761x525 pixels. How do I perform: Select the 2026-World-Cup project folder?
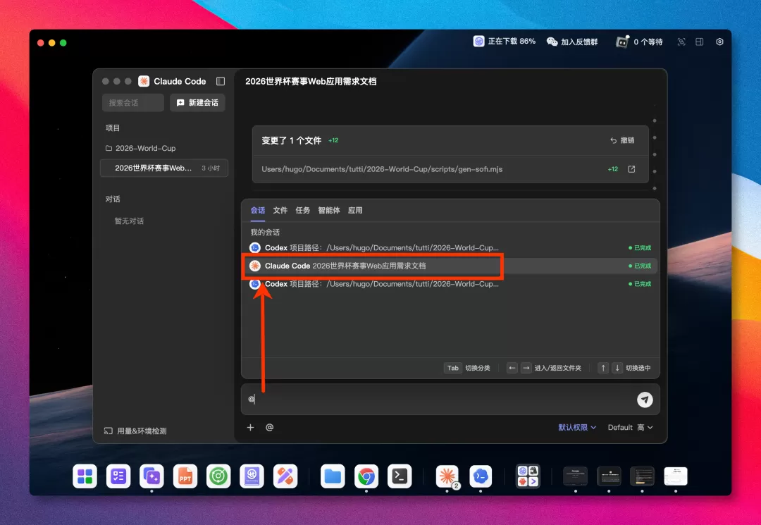141,148
